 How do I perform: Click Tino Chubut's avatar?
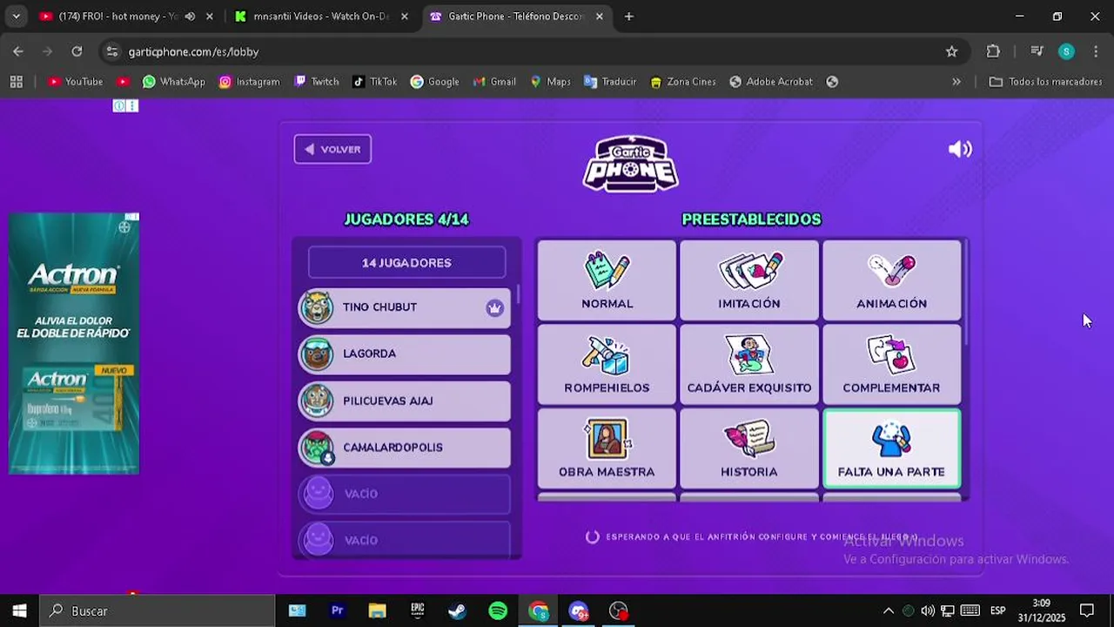pos(317,307)
